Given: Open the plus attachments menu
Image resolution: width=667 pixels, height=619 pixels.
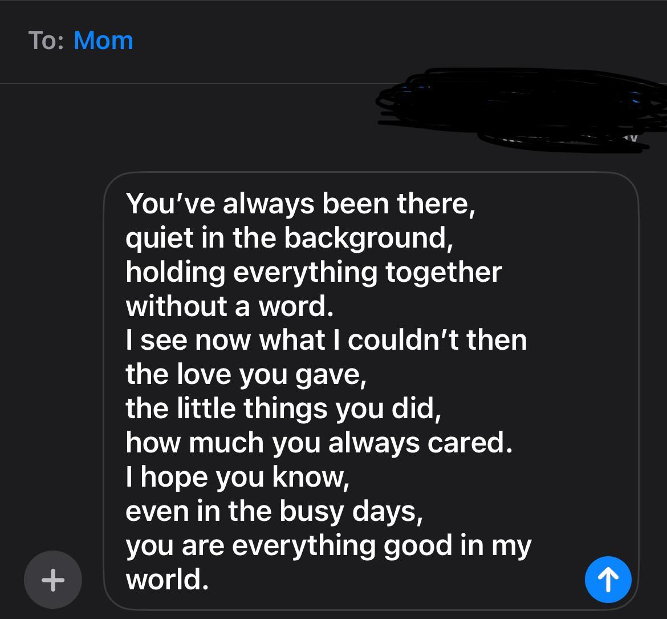Looking at the screenshot, I should [53, 580].
